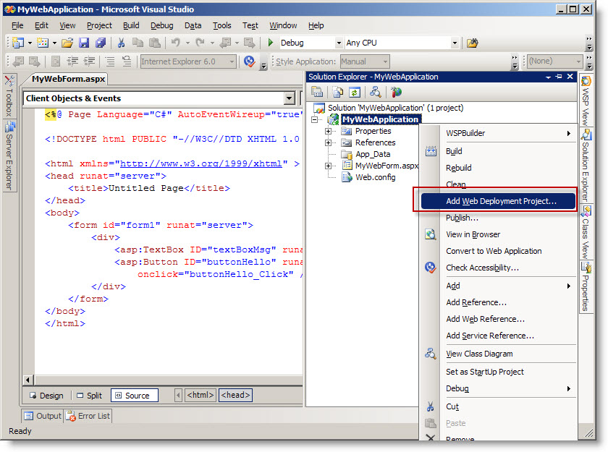The width and height of the screenshot is (608, 452).
Task: Expand the Properties node in Solution Explorer
Action: (x=329, y=132)
